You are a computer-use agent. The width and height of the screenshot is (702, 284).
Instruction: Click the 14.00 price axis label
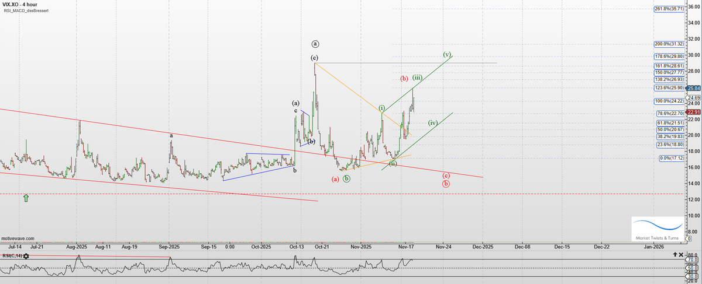point(694,183)
